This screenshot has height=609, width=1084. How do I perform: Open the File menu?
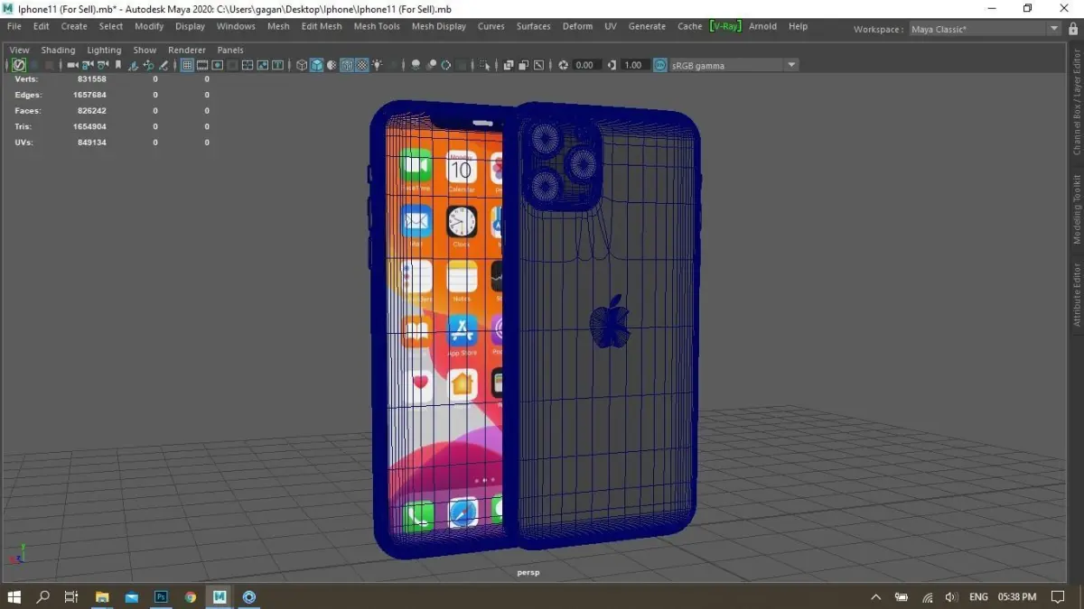click(14, 26)
